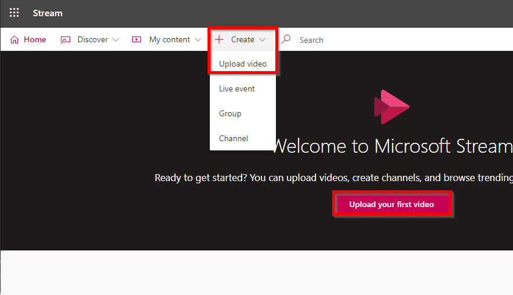Open the app launcher waffle icon
The image size is (513, 295).
(x=14, y=13)
